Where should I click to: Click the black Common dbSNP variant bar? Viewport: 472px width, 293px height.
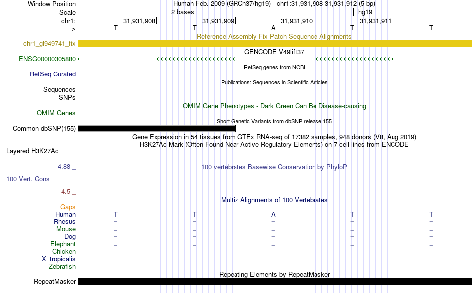pyautogui.click(x=156, y=129)
